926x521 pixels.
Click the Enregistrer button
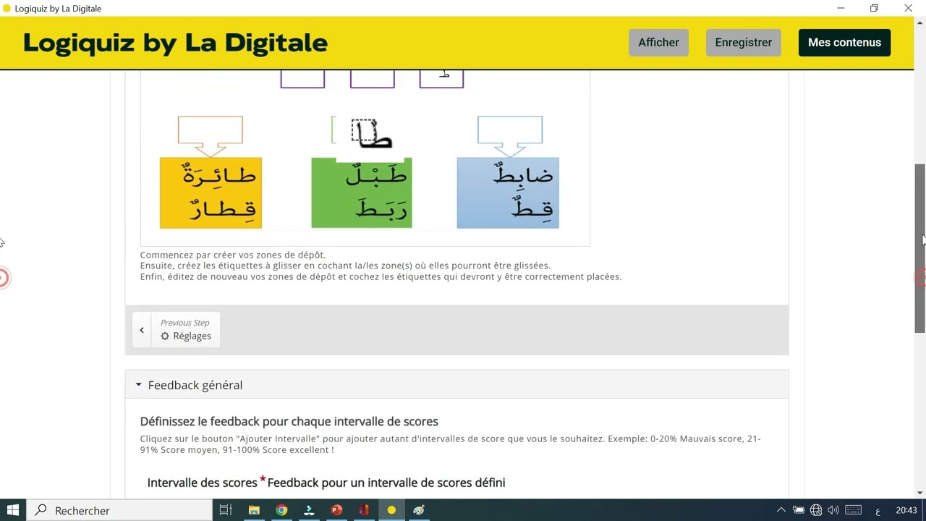[743, 42]
